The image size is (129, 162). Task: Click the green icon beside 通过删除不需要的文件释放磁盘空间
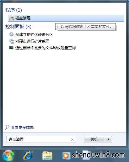click(x=11, y=48)
